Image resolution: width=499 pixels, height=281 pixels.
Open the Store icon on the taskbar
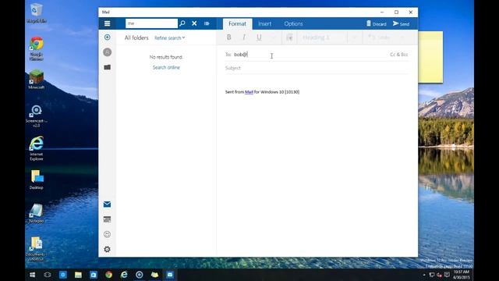coord(94,275)
